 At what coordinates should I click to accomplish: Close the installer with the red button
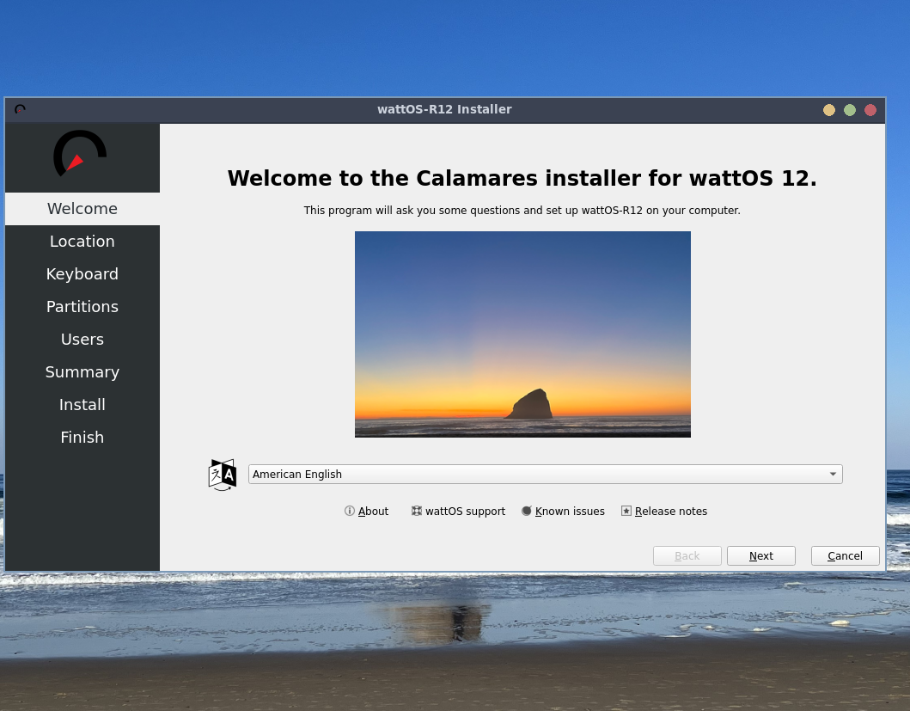coord(870,110)
